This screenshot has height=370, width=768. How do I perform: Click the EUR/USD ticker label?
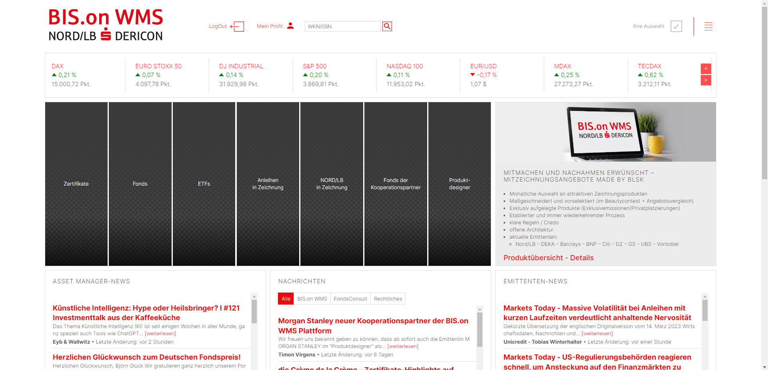tap(484, 66)
